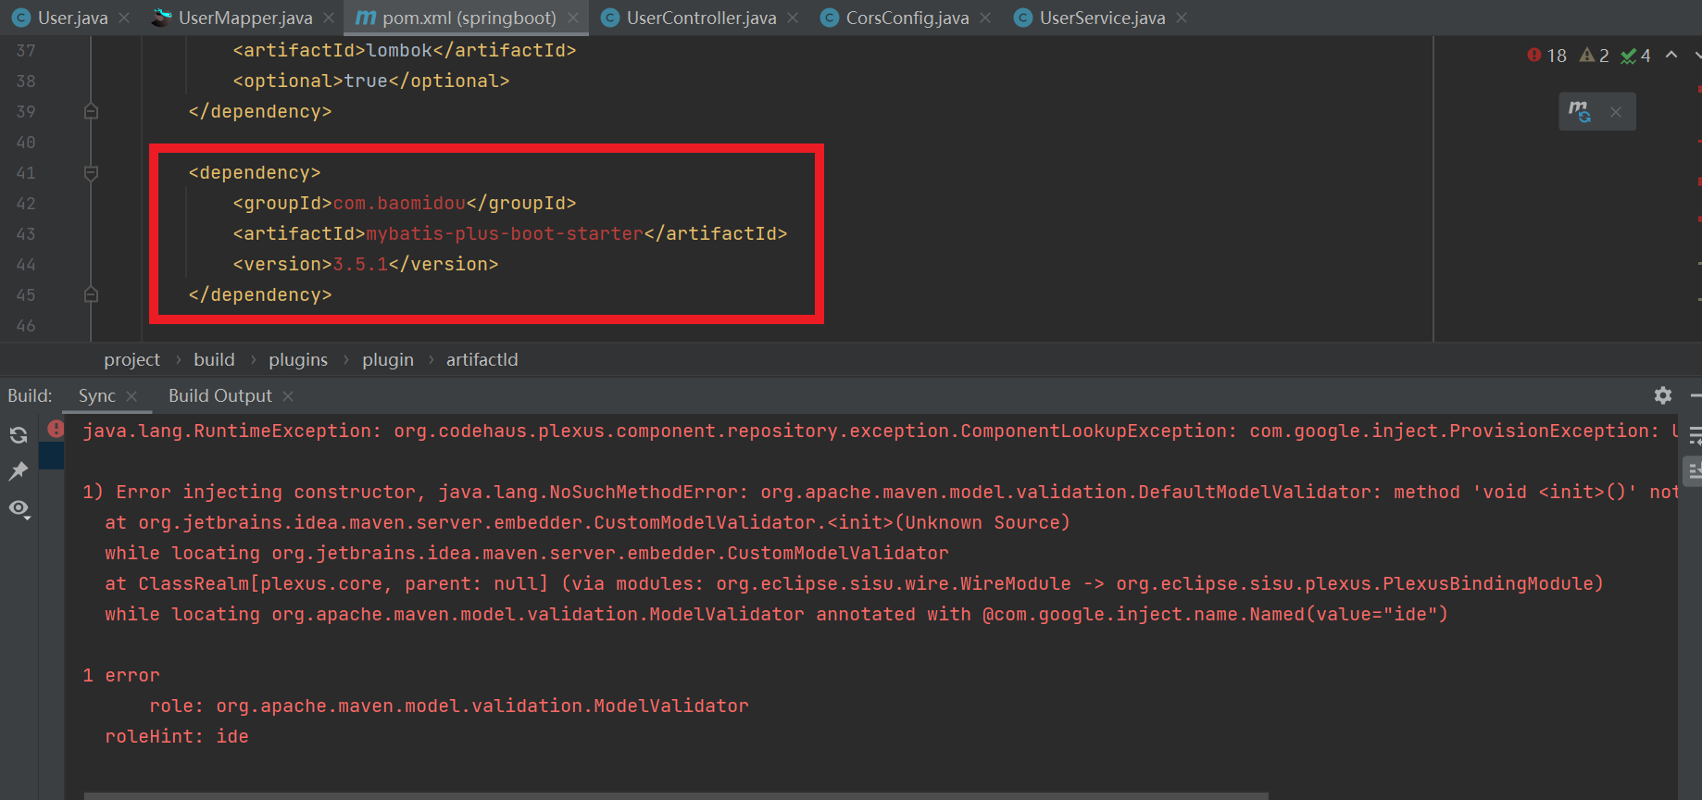Click the '1 error' console line
The height and width of the screenshot is (800, 1702).
point(121,676)
